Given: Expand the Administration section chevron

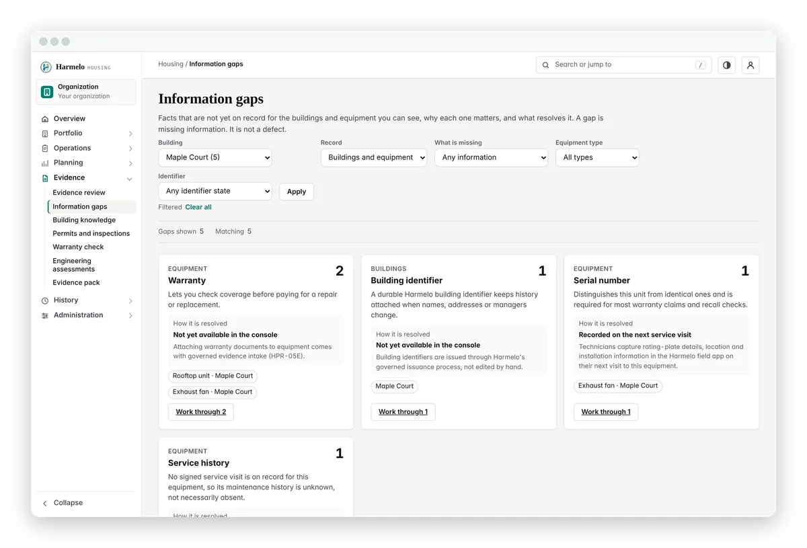Looking at the screenshot, I should click(x=130, y=315).
